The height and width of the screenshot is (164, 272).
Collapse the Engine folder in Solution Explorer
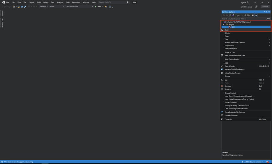tap(224, 24)
